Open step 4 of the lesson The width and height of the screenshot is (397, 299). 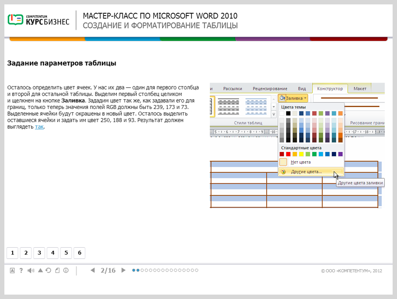53,253
